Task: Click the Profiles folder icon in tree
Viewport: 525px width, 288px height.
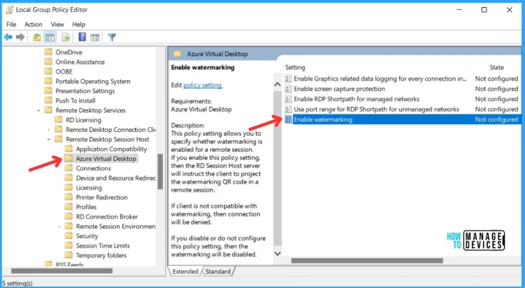Action: pyautogui.click(x=69, y=207)
